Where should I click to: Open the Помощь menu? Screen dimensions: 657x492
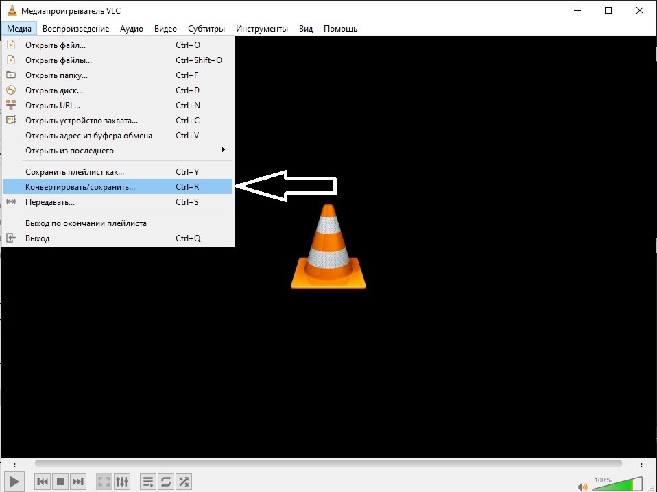340,29
